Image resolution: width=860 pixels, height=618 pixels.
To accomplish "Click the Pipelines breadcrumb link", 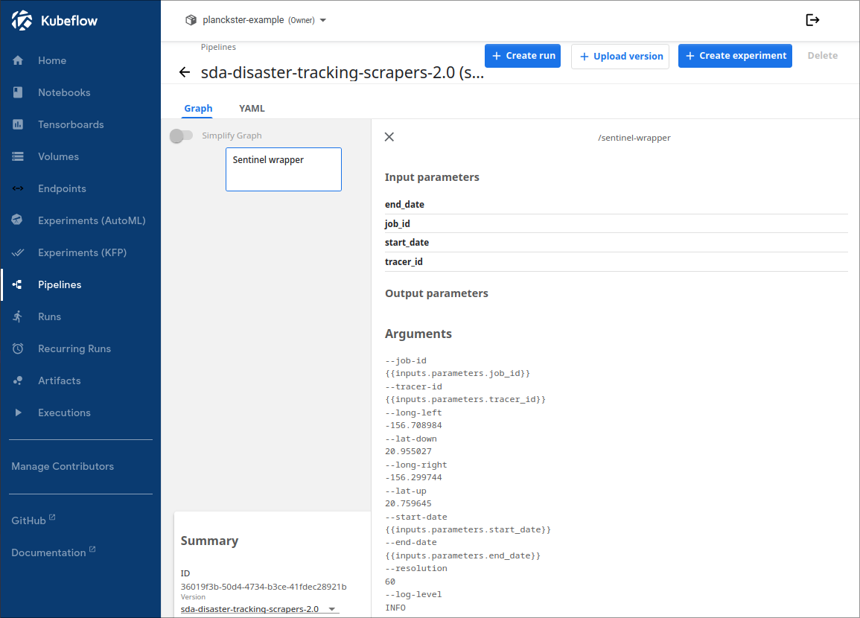I will coord(218,47).
